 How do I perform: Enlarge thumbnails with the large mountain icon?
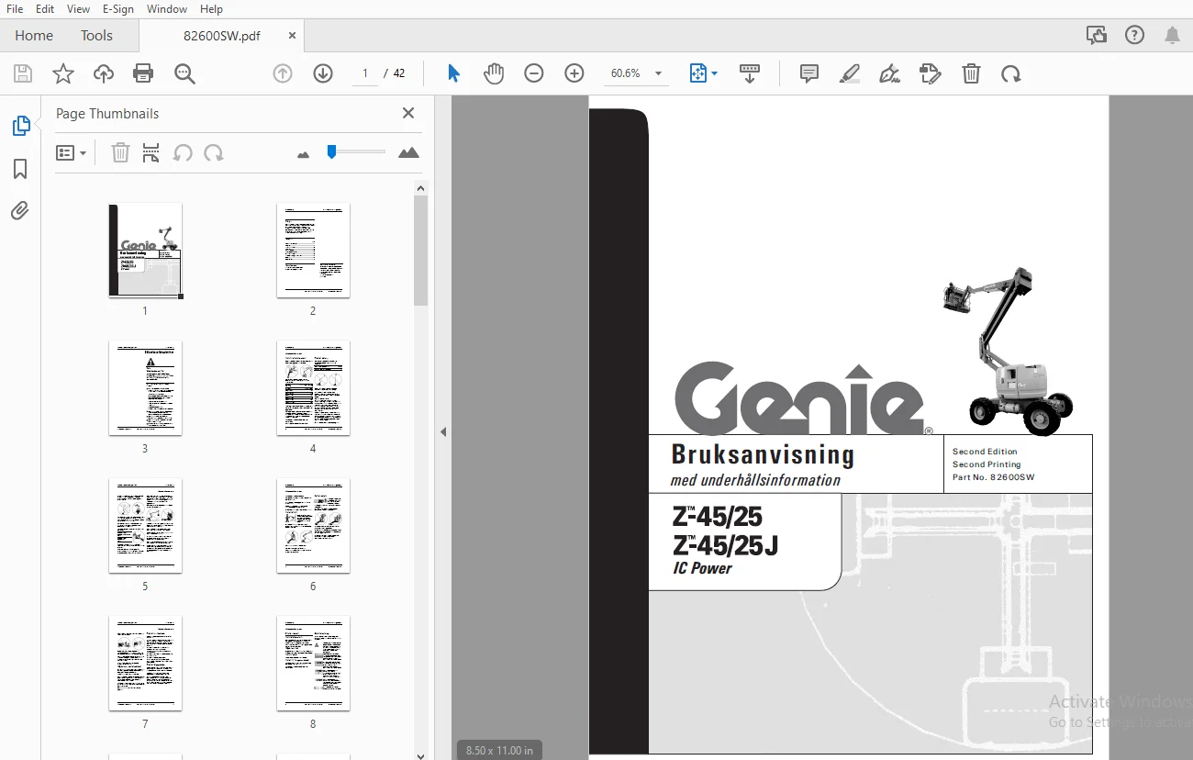(409, 152)
